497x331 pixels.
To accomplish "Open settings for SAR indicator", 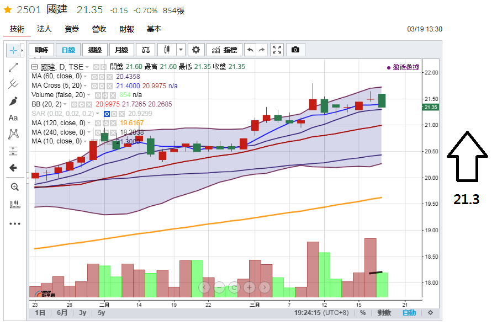I will point(114,114).
